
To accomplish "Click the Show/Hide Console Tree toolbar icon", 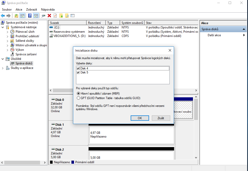I will [x=22, y=16].
